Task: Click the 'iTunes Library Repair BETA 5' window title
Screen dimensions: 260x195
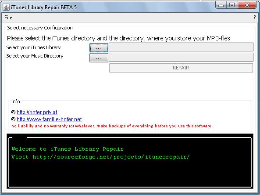Action: (44, 7)
